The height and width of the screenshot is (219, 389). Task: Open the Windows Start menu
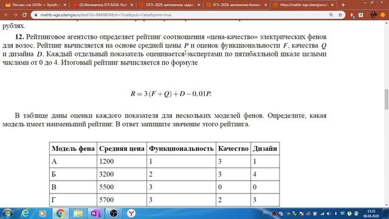7,214
